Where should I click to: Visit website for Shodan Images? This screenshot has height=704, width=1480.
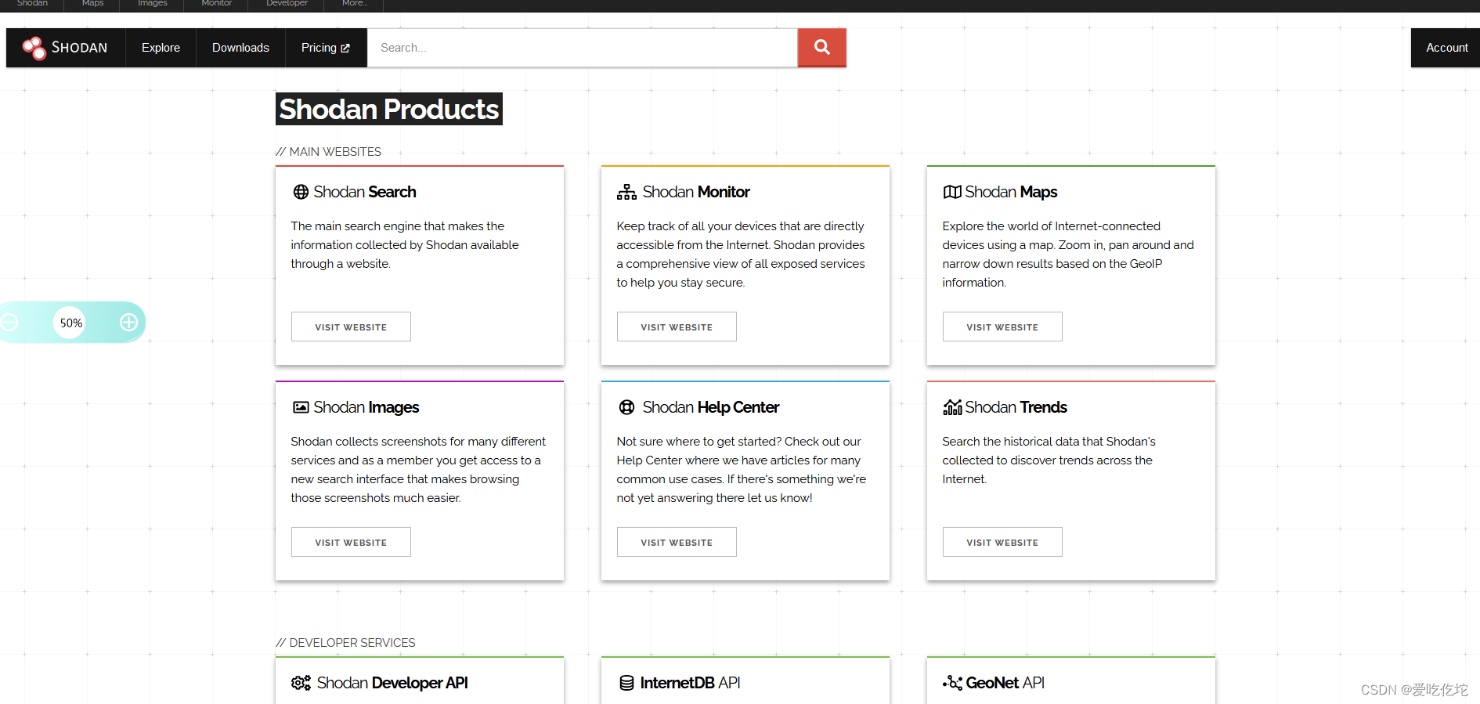tap(351, 542)
